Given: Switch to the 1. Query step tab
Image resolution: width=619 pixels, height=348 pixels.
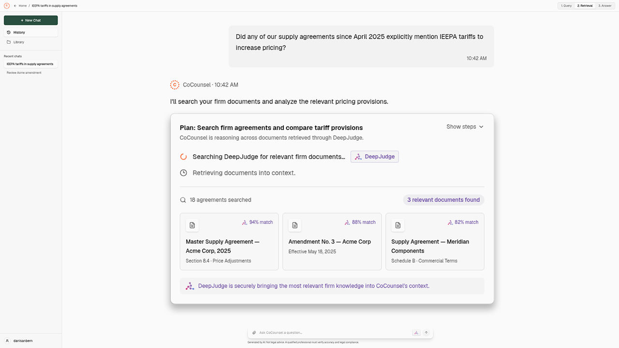Looking at the screenshot, I should coord(566,6).
